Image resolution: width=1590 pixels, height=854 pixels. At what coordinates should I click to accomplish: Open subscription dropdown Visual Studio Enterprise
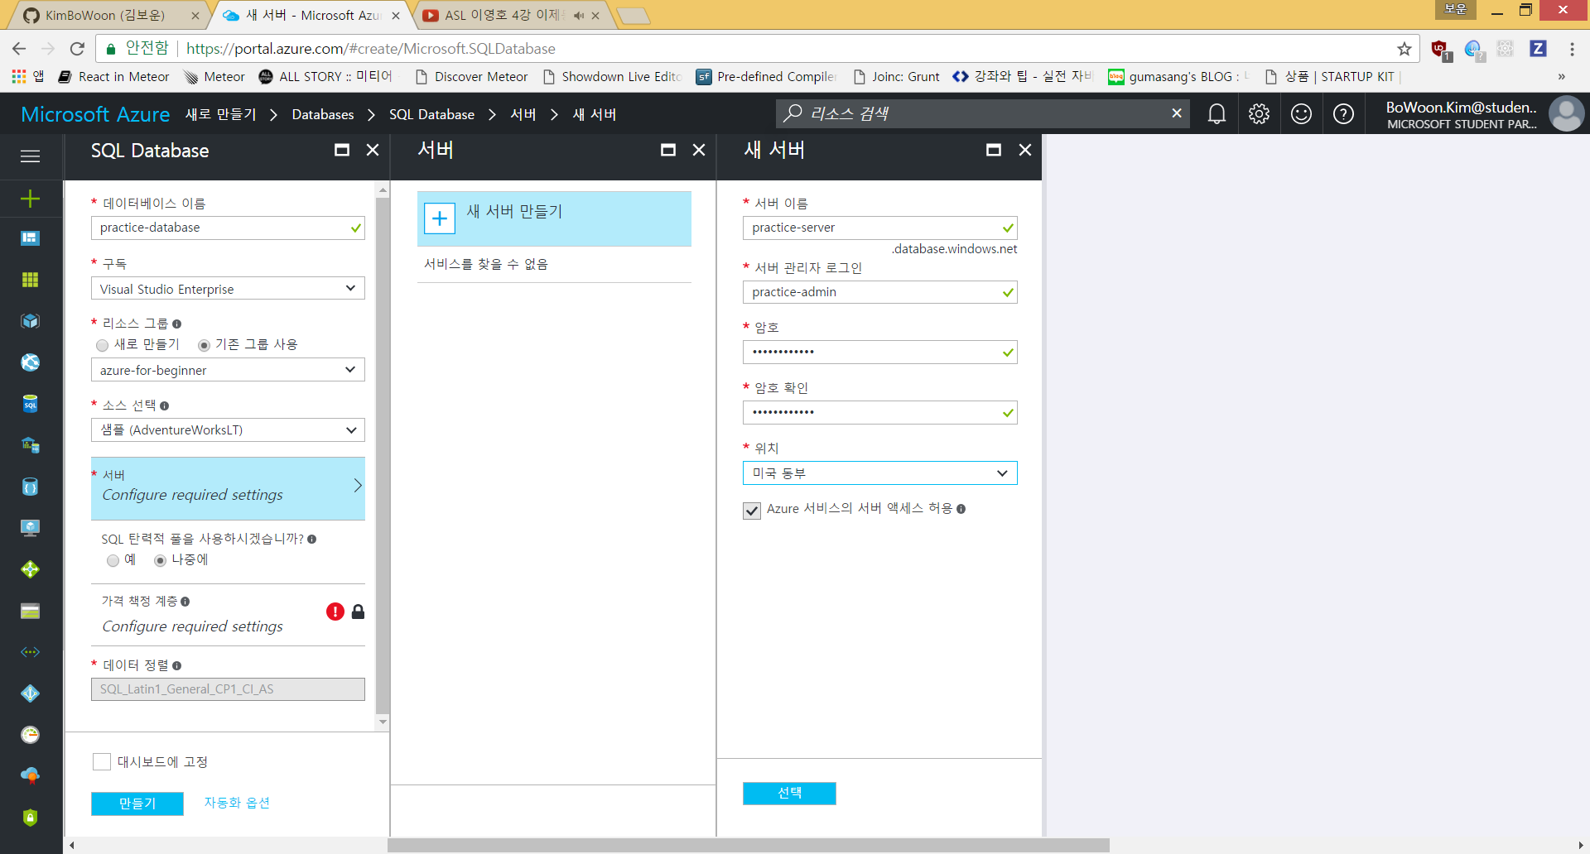[228, 289]
